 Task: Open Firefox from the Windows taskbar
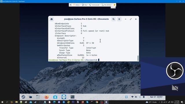[83, 102]
